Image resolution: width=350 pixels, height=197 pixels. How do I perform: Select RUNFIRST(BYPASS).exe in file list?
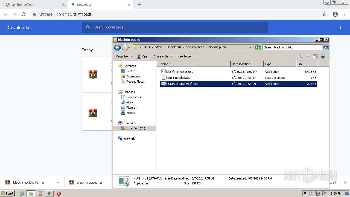click(238, 84)
